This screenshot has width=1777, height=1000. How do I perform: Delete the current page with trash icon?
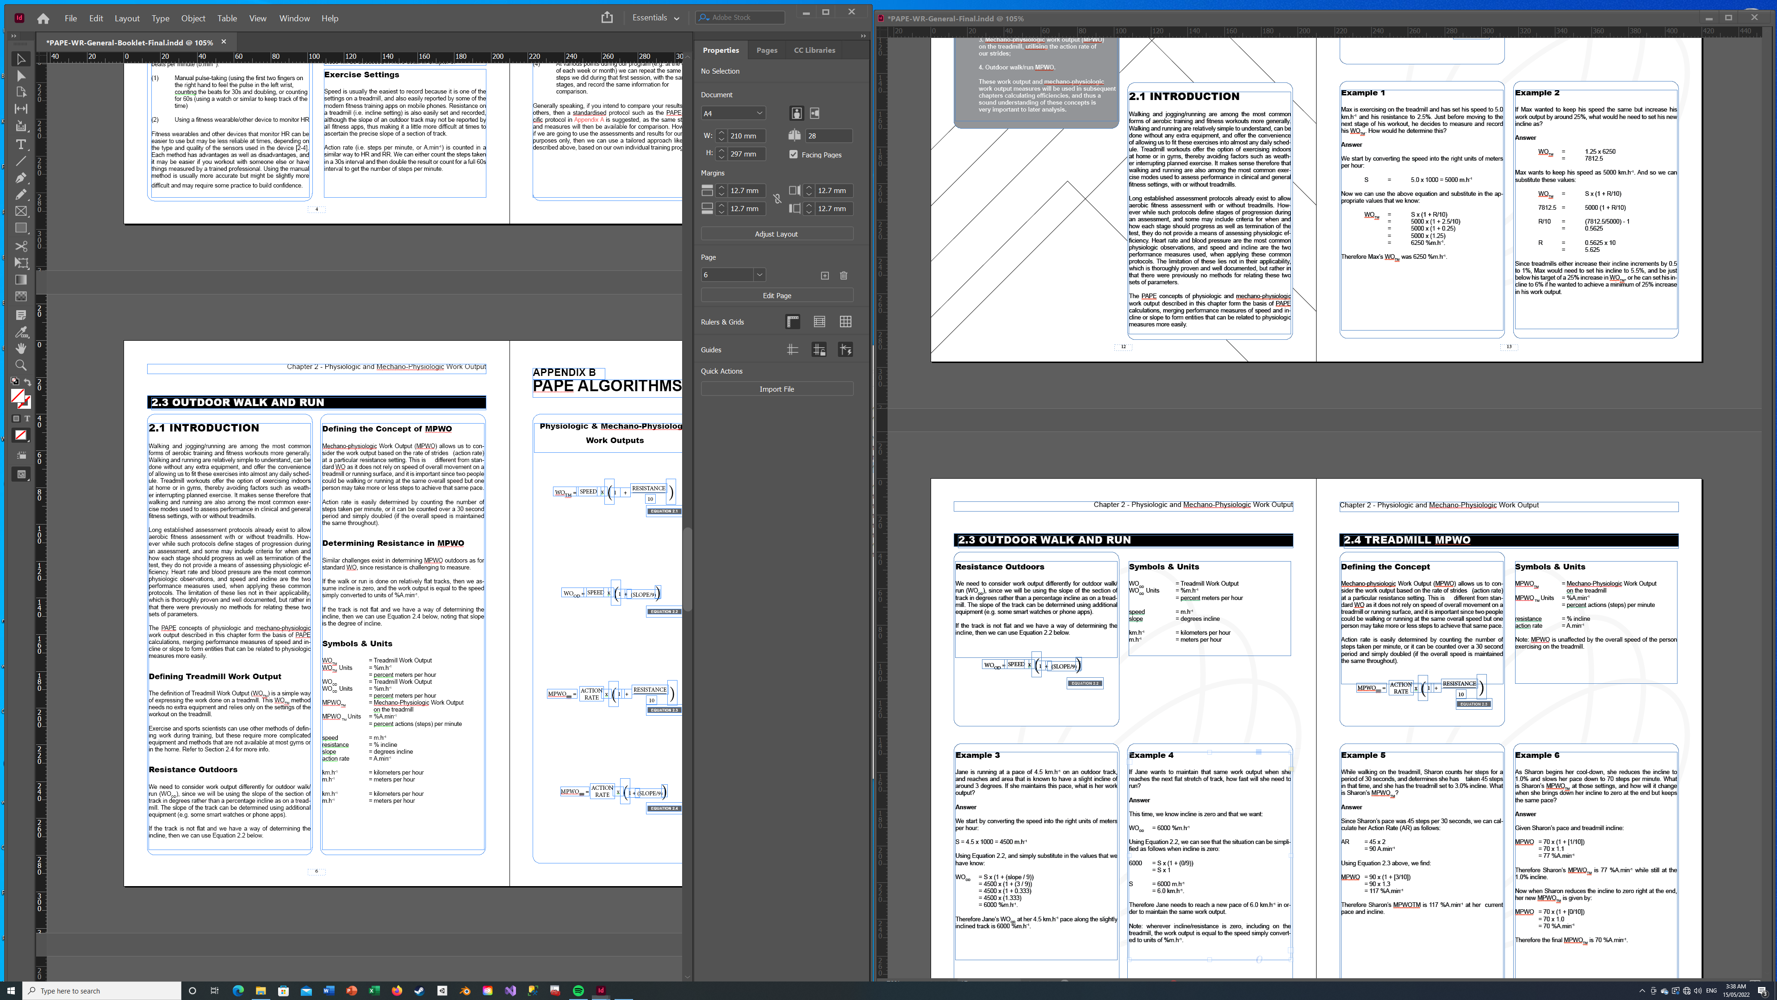[x=844, y=275]
